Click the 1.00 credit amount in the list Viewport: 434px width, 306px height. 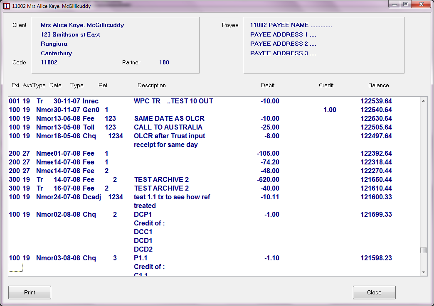(330, 110)
